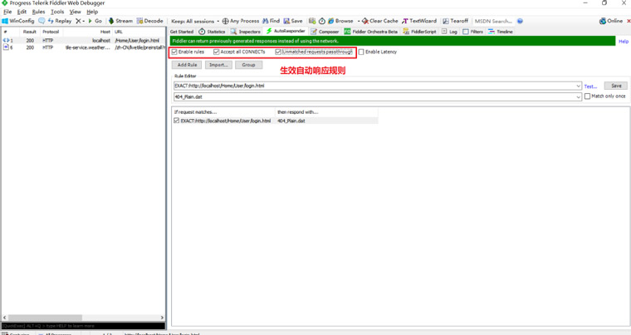Click the session list right scroll arrow
This screenshot has width=631, height=335.
(162, 318)
